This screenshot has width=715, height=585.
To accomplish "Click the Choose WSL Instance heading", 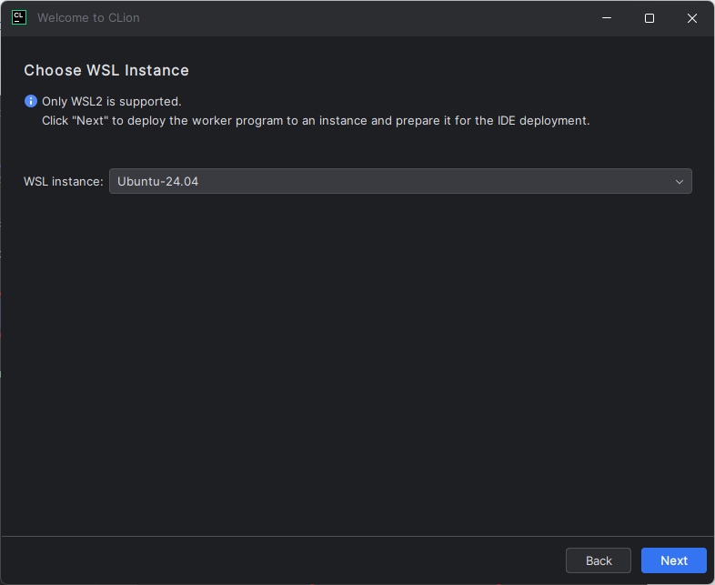I will pos(106,70).
